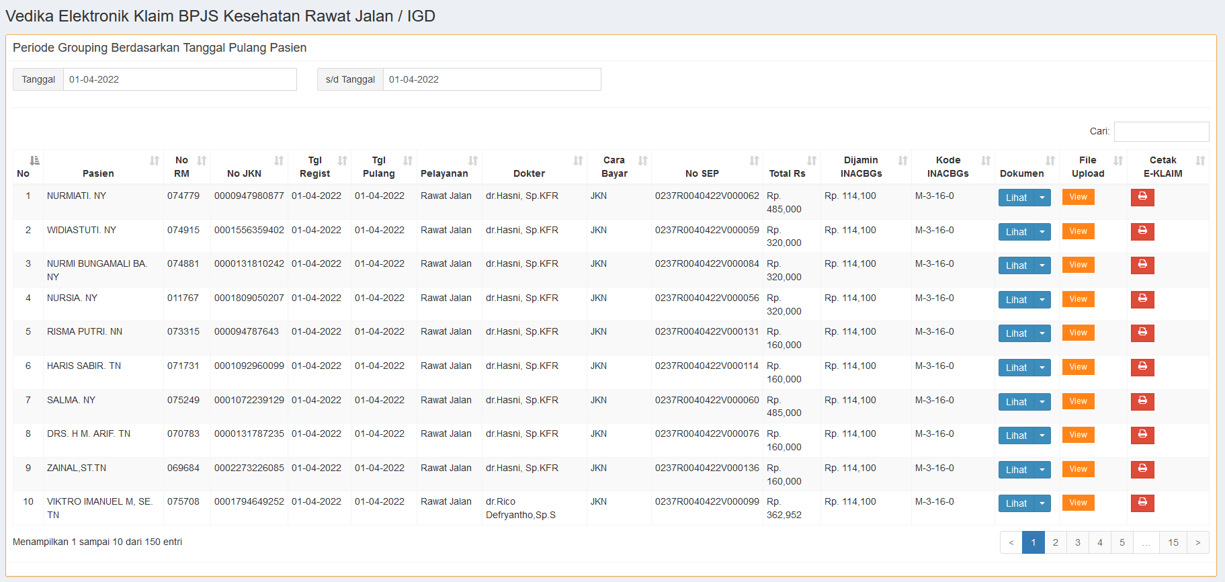Print E-Klaim for VIKTRO IMANUEL M, SE.
This screenshot has width=1225, height=582.
[x=1142, y=503]
